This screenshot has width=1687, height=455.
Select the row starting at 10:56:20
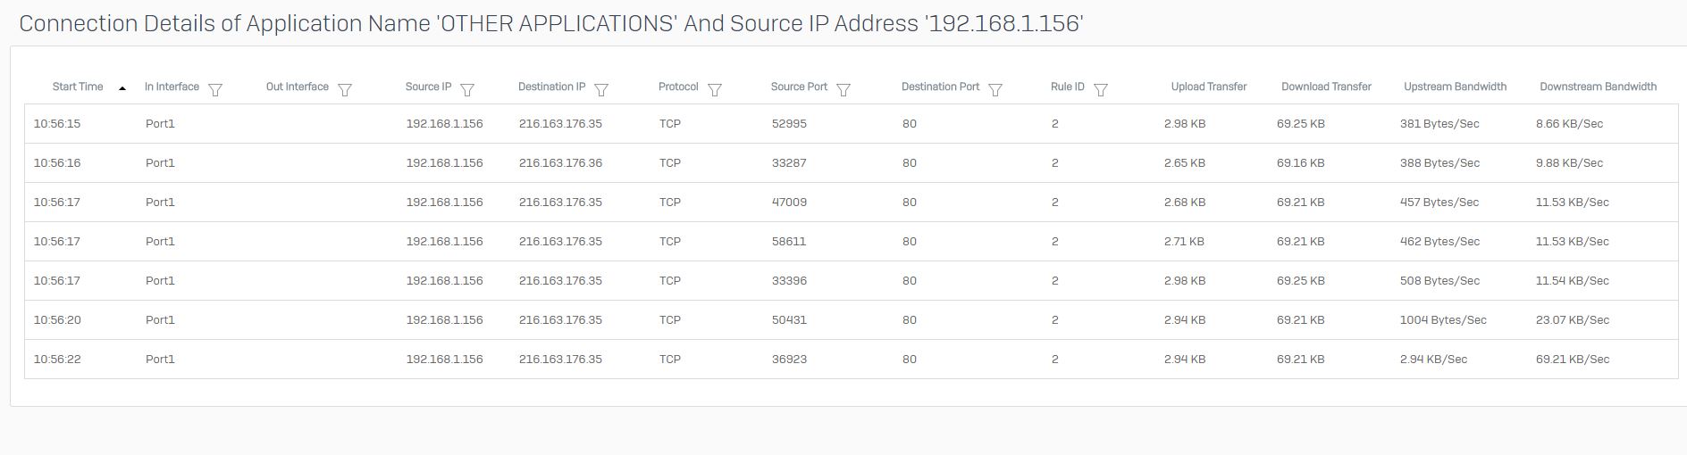[x=851, y=320]
